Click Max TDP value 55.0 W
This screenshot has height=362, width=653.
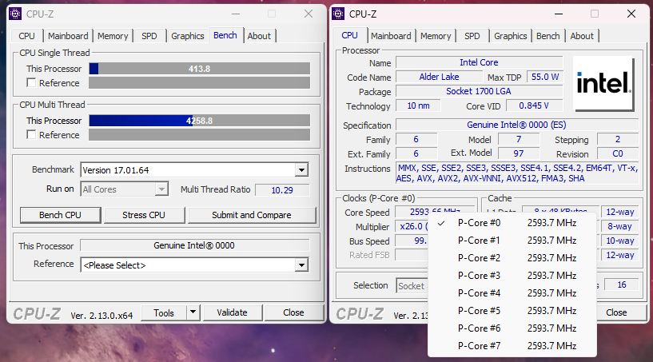click(x=545, y=77)
